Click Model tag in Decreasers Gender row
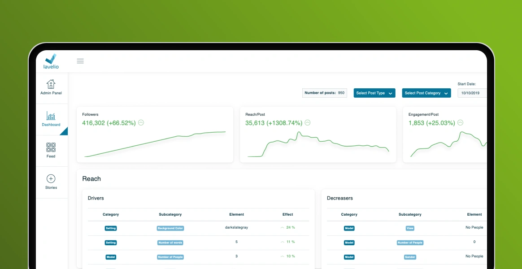The width and height of the screenshot is (522, 269). [349, 257]
